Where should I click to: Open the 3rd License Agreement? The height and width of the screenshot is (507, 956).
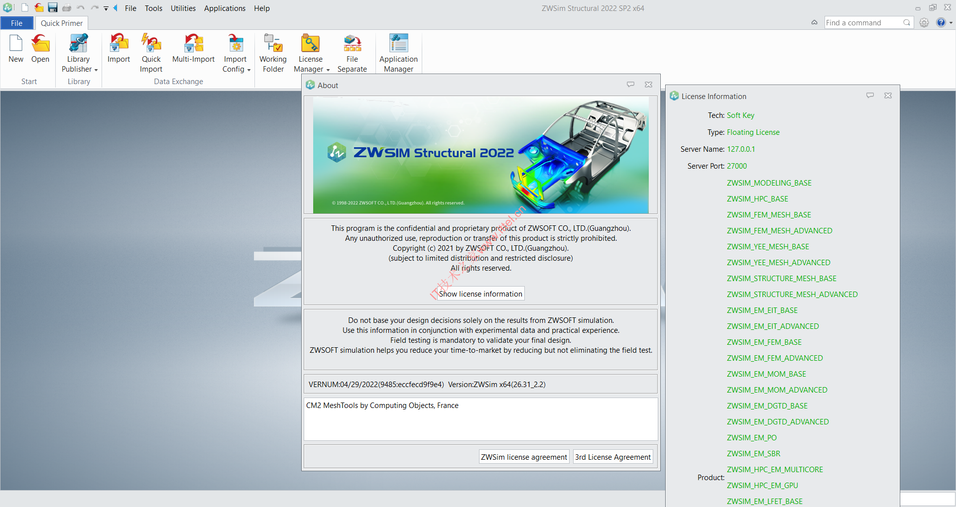pyautogui.click(x=613, y=457)
